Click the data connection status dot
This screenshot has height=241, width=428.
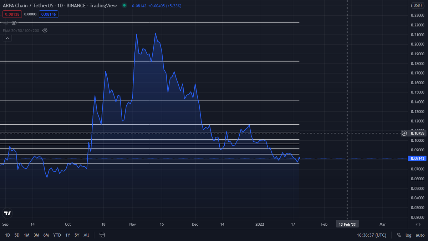tap(124, 6)
